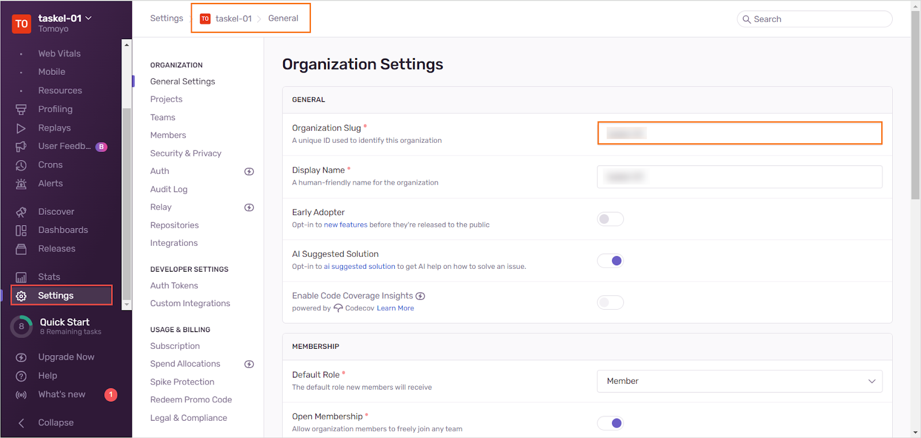Click the power icon beside Code Coverage Insights
This screenshot has width=921, height=438.
pyautogui.click(x=421, y=296)
